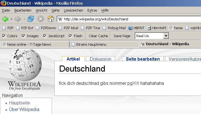Switch to the Etrains Hauptmenu tab

pyautogui.click(x=104, y=44)
